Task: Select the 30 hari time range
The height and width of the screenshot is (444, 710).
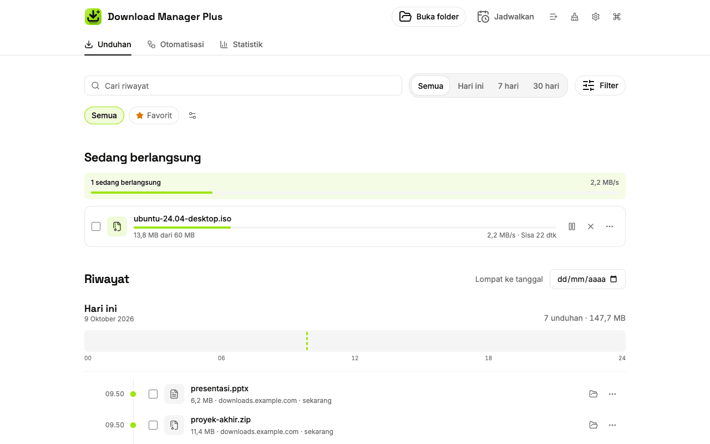Action: [546, 86]
